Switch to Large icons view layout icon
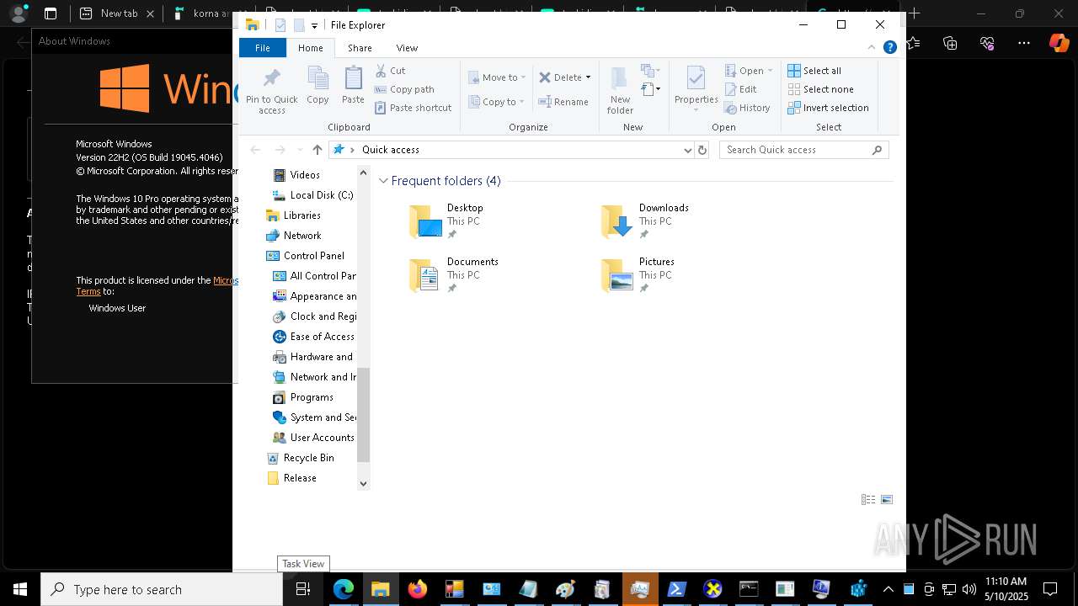The image size is (1078, 606). click(887, 500)
